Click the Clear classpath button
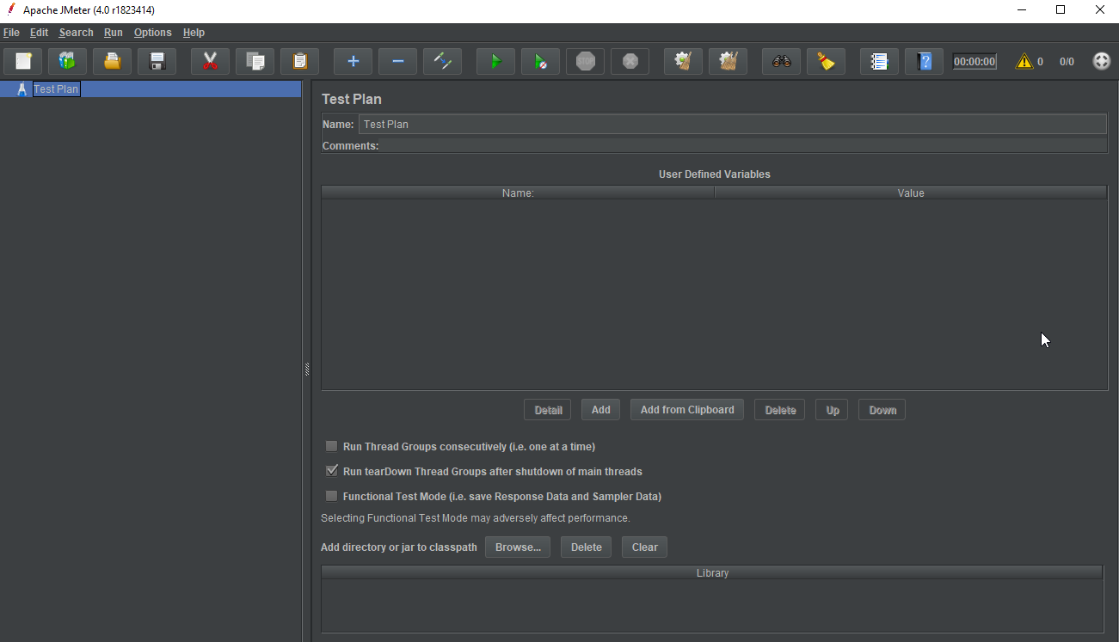 (x=645, y=547)
